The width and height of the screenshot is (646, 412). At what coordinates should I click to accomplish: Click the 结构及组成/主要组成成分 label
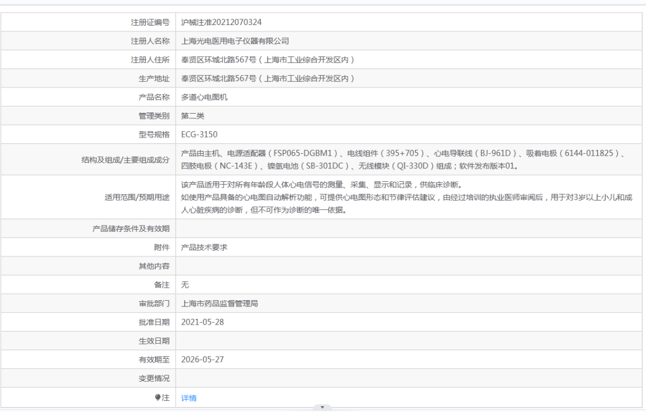coord(125,160)
